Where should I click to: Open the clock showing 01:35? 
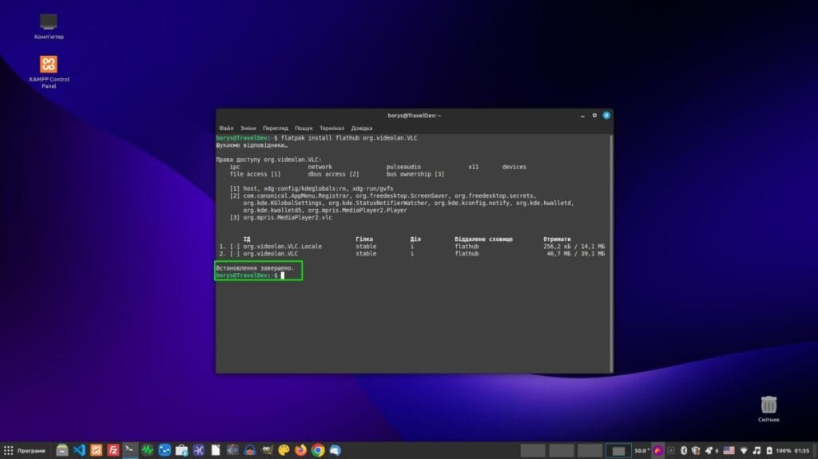[x=802, y=451]
